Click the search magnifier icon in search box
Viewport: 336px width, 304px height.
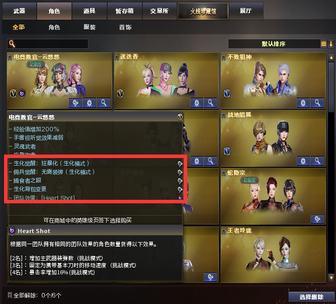(x=12, y=44)
